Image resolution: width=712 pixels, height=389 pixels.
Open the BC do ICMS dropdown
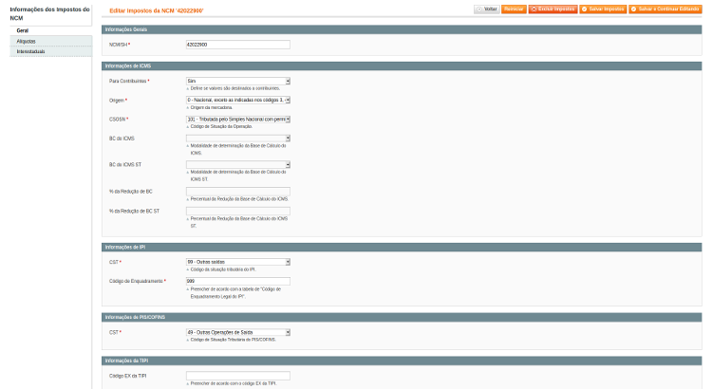(238, 138)
